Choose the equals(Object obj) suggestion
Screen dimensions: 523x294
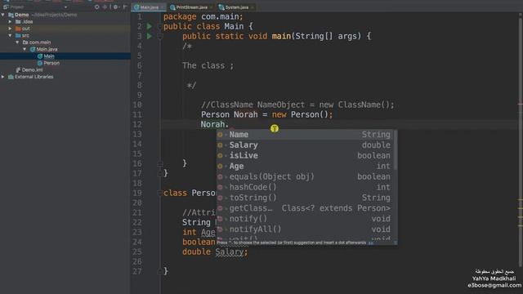pyautogui.click(x=305, y=176)
